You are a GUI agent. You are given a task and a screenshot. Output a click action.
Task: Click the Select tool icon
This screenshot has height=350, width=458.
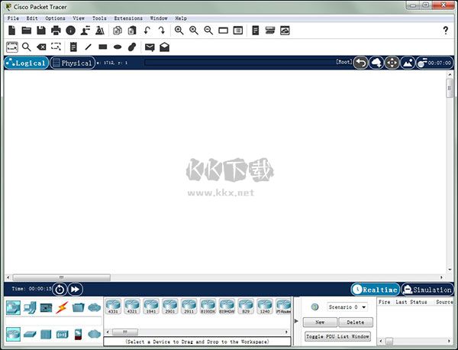[x=12, y=47]
